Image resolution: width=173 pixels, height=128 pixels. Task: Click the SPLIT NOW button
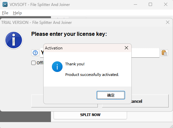point(90,115)
